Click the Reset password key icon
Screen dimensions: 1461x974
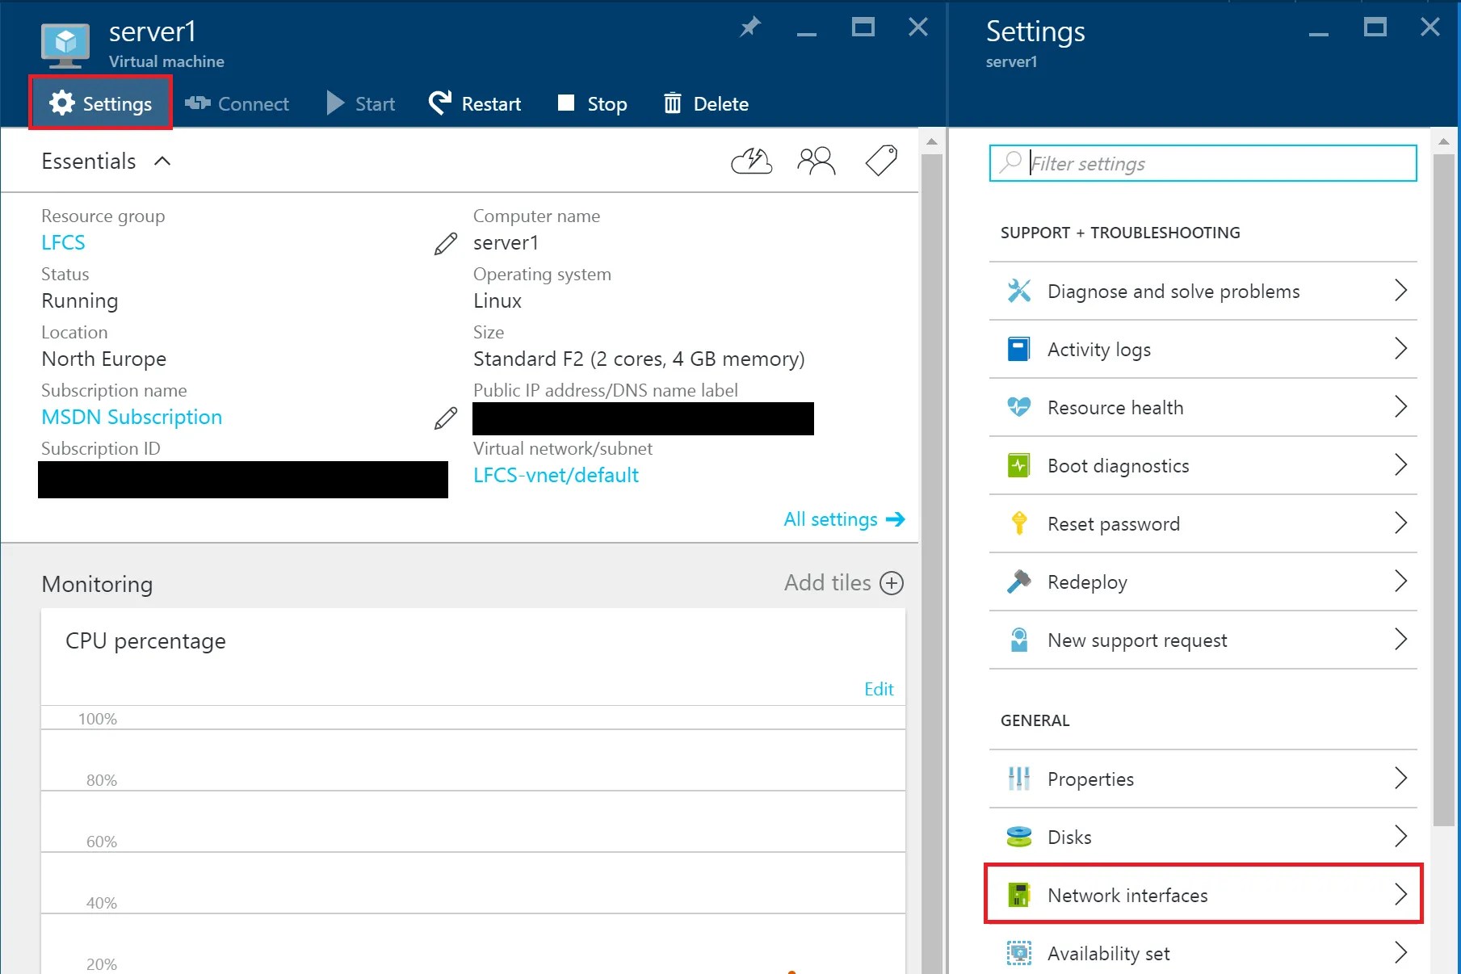1019,523
